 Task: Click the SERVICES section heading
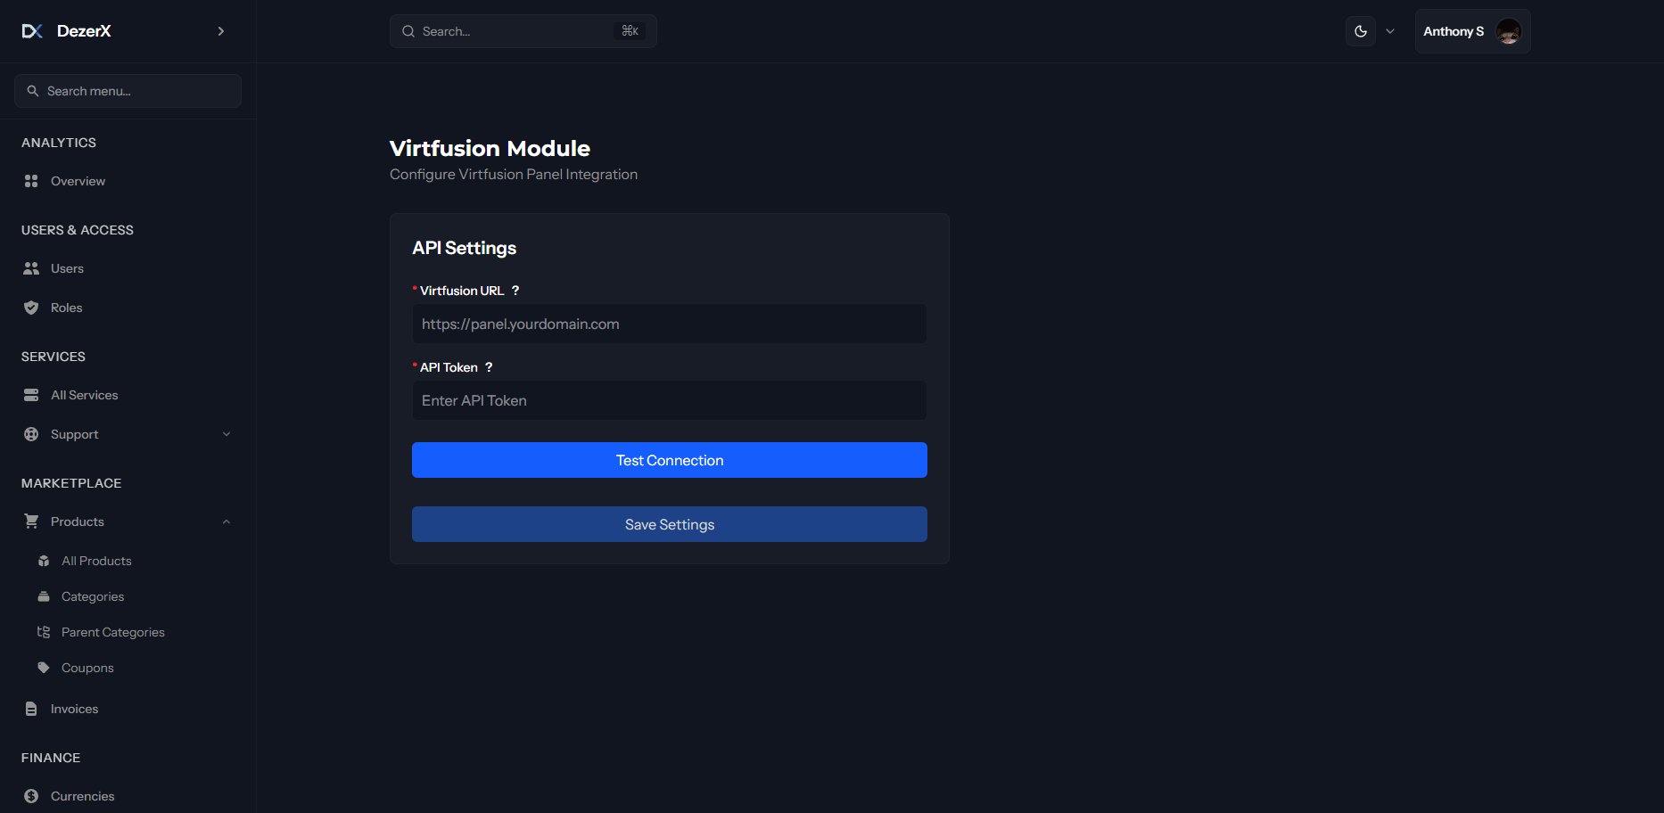coord(54,357)
